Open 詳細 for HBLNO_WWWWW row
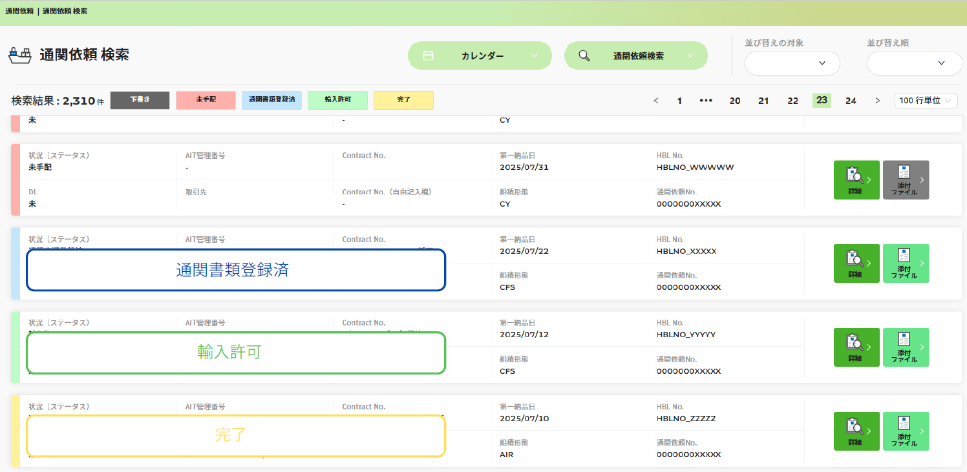 click(x=856, y=180)
